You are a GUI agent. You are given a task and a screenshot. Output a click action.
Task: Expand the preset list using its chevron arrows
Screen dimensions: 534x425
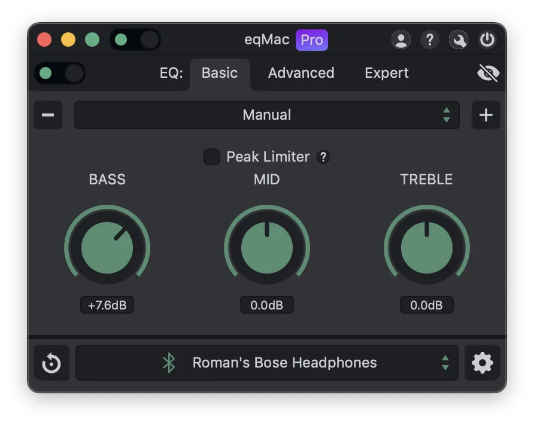[x=447, y=115]
